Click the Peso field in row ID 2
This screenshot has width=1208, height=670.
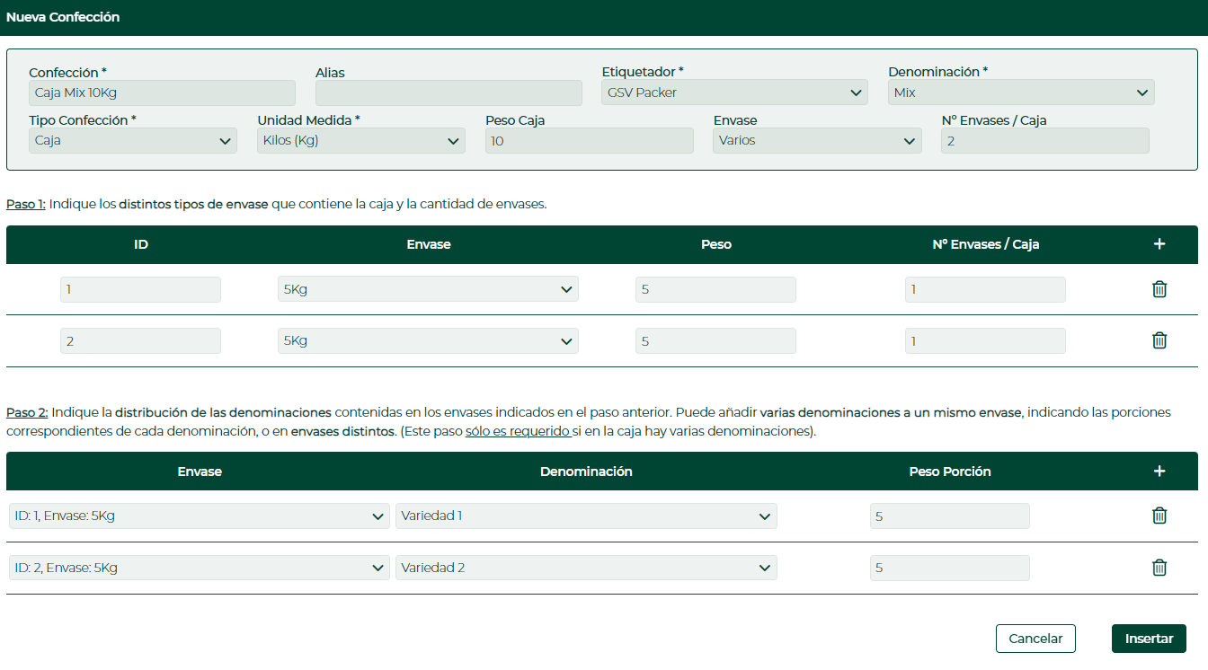715,341
